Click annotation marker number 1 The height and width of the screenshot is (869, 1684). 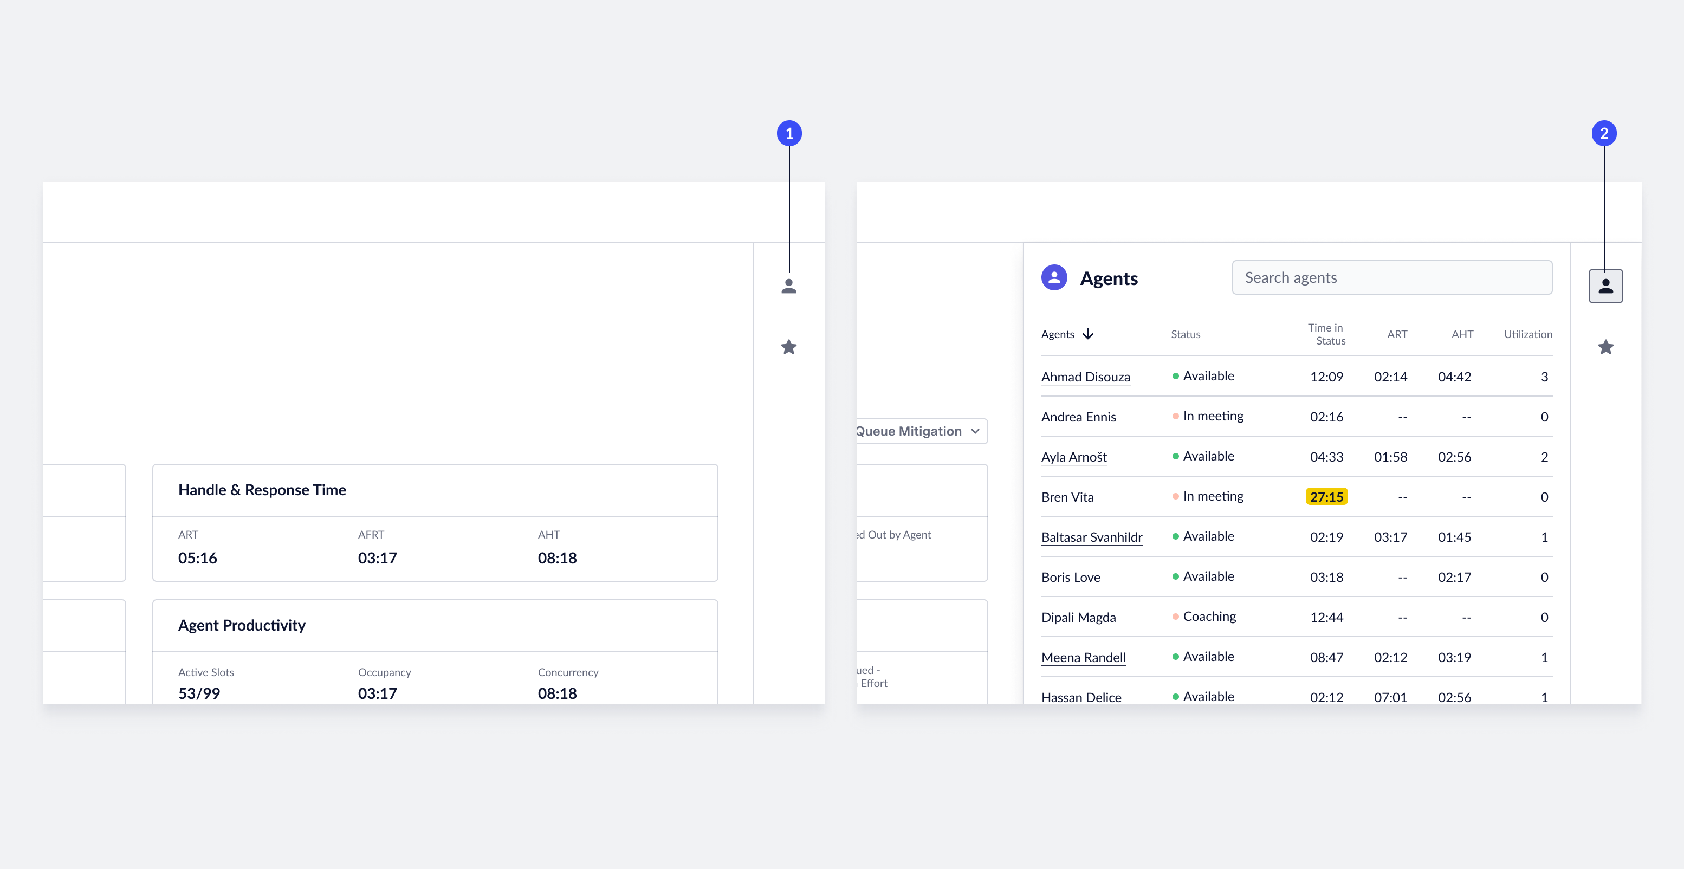click(789, 133)
